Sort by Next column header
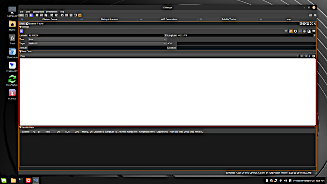This screenshot has height=184, width=327. pos(48,132)
